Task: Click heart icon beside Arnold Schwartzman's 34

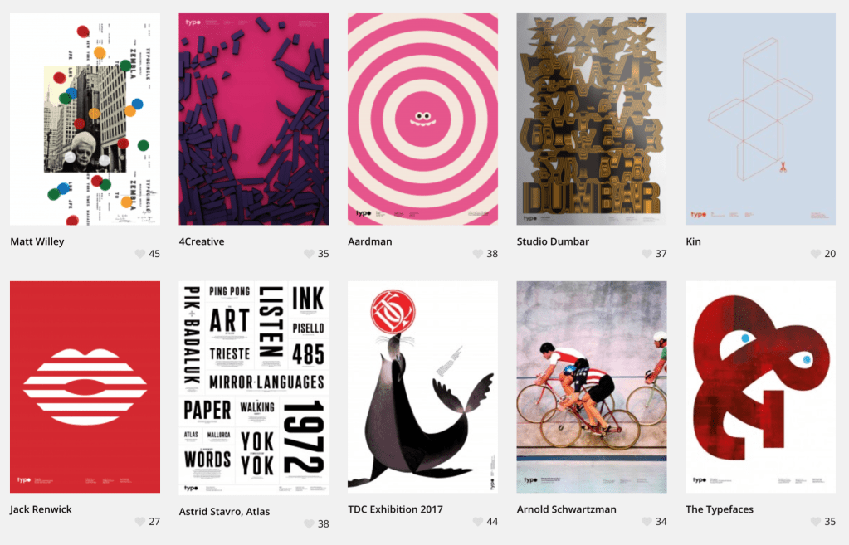Action: [647, 522]
